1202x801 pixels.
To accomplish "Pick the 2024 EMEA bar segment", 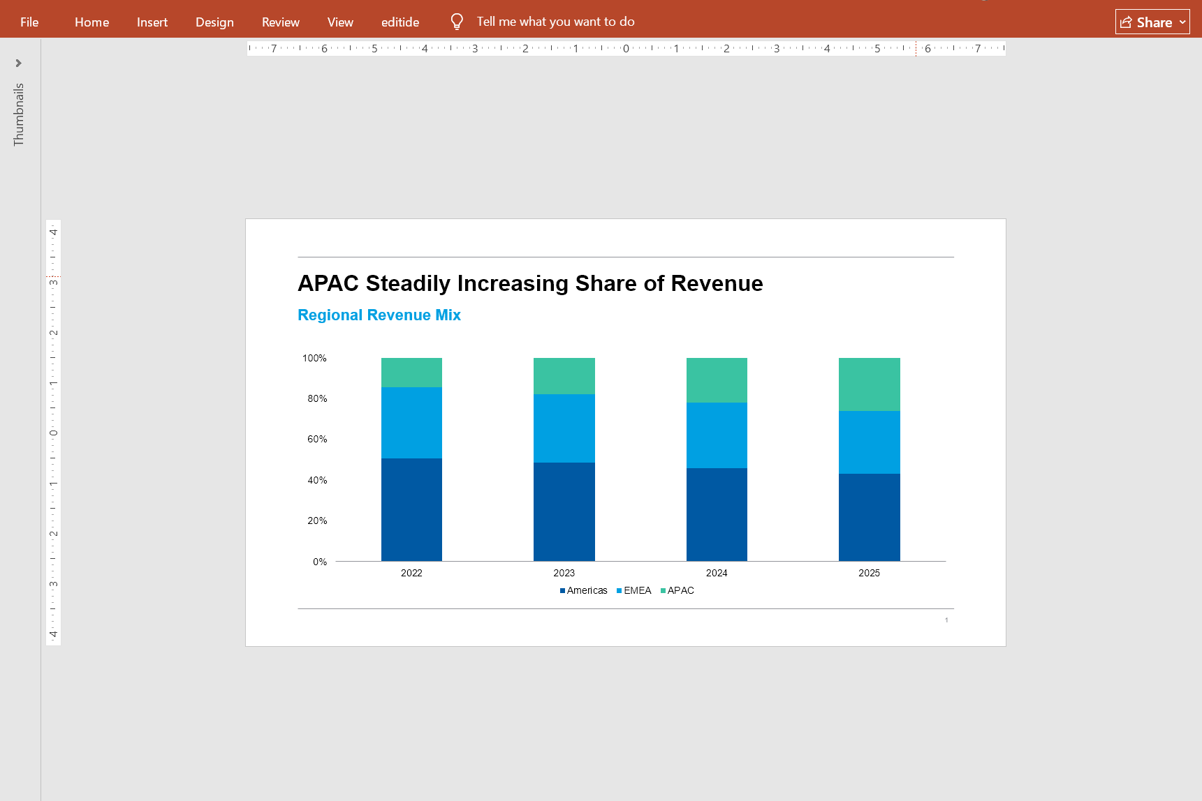I will [x=717, y=435].
